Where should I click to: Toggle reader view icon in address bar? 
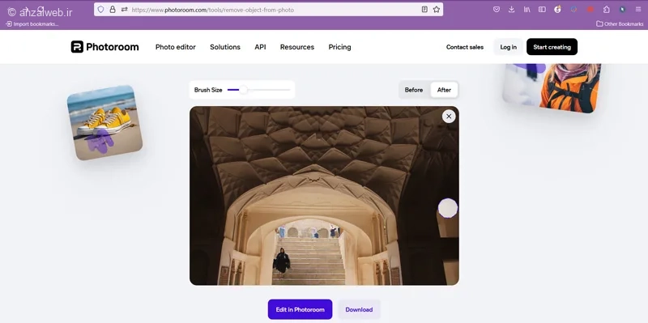(424, 10)
